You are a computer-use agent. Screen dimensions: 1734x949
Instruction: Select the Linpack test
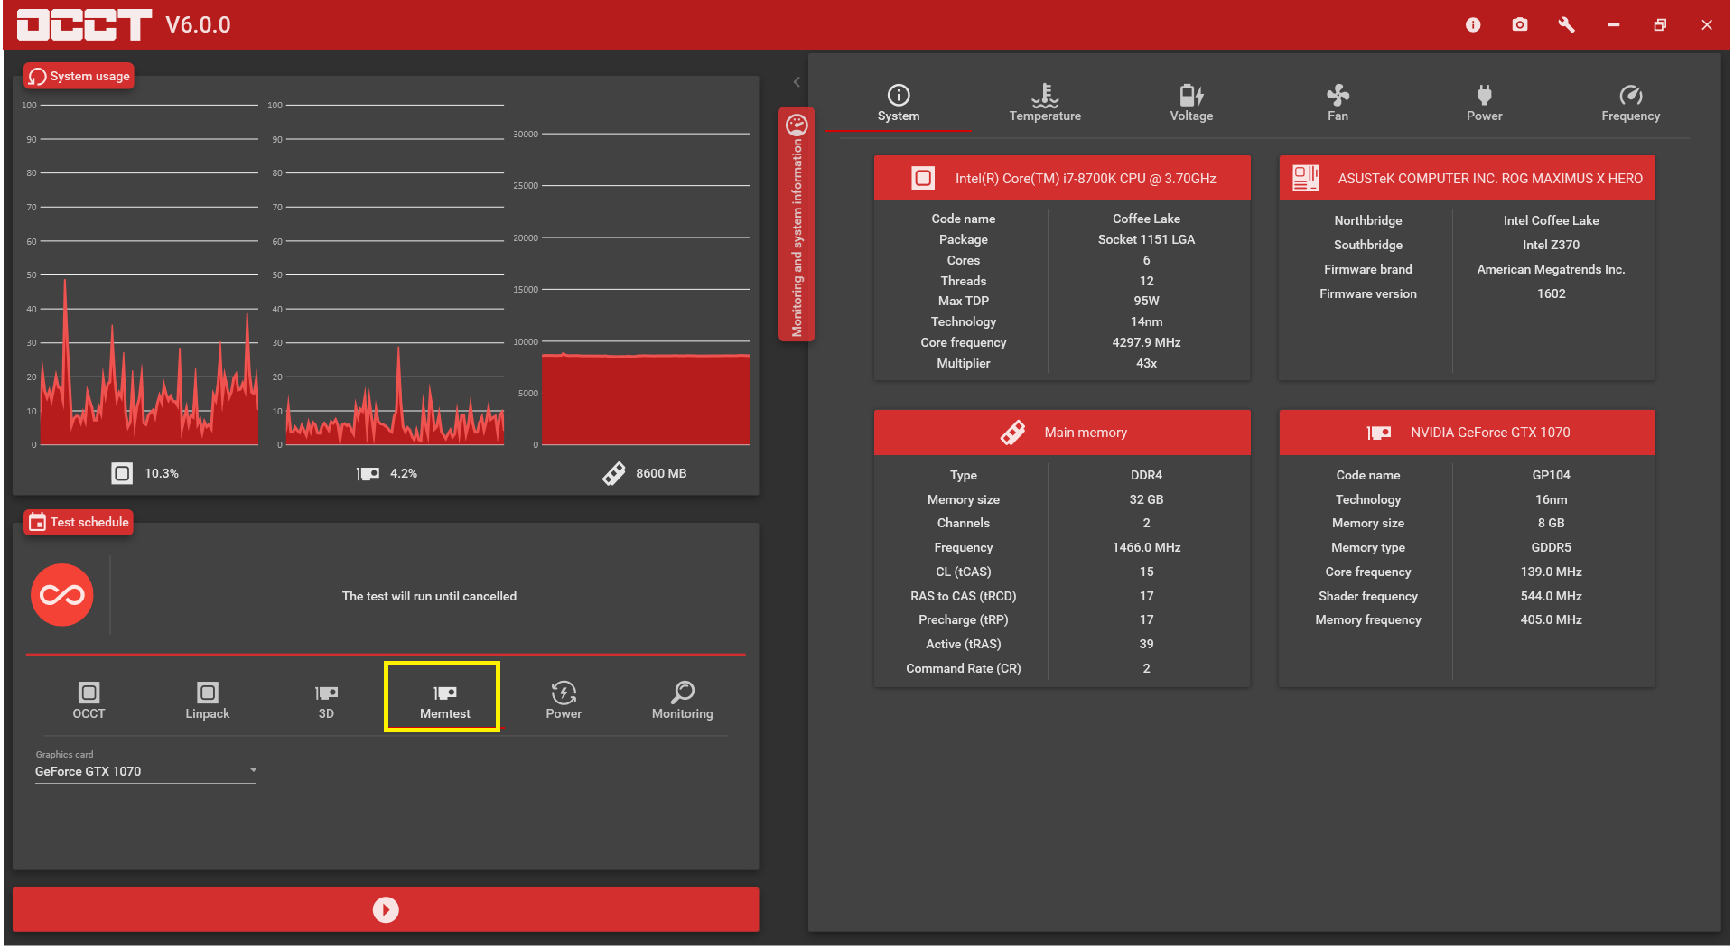click(208, 700)
